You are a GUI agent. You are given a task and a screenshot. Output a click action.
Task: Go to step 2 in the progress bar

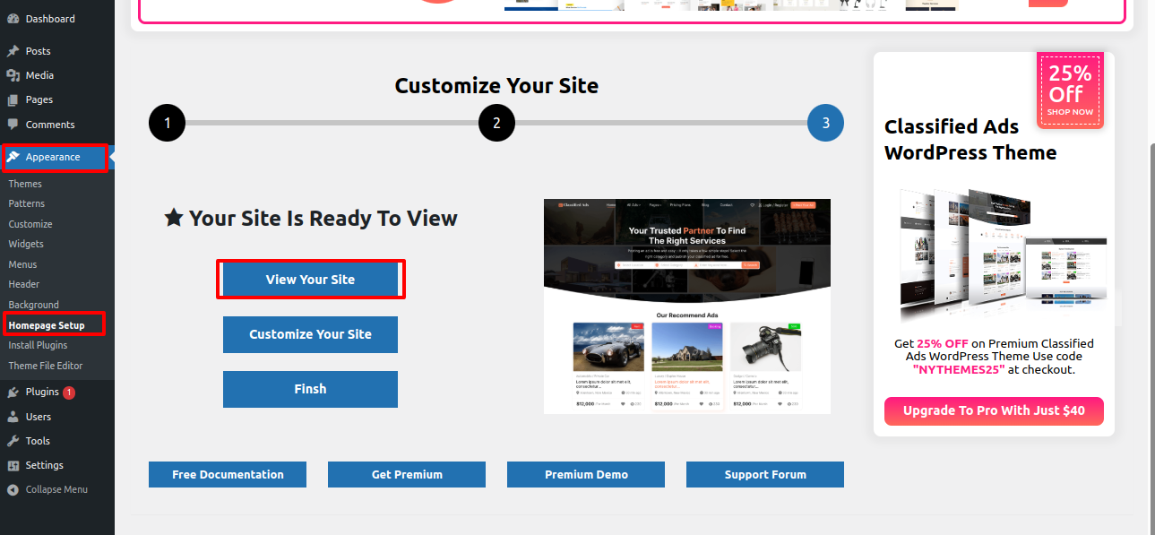click(x=496, y=123)
